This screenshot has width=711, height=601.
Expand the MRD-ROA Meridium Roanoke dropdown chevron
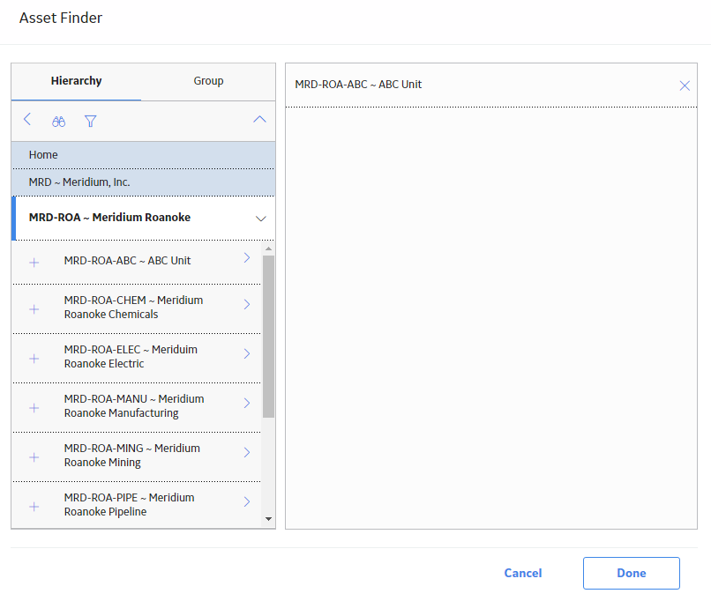(261, 219)
